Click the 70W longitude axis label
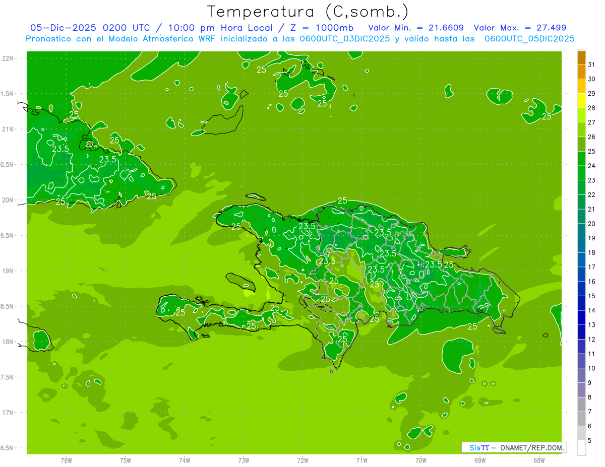This screenshot has height=467, width=605. pos(421,460)
